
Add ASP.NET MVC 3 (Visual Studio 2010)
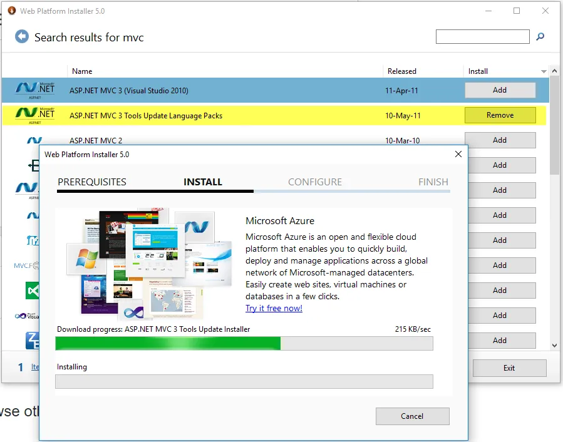500,90
